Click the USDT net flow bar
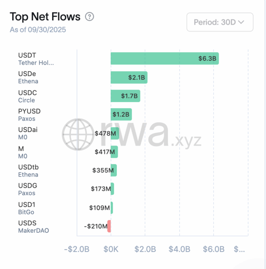 click(x=165, y=59)
